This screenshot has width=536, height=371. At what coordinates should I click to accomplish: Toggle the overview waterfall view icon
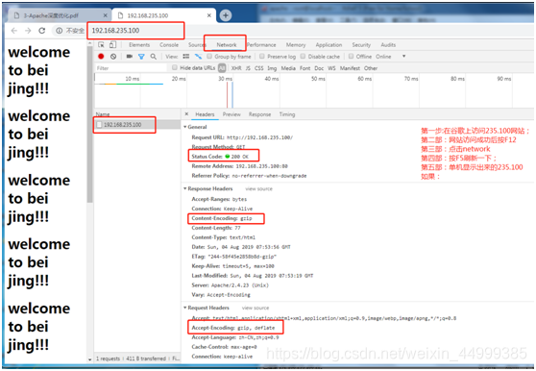198,57
